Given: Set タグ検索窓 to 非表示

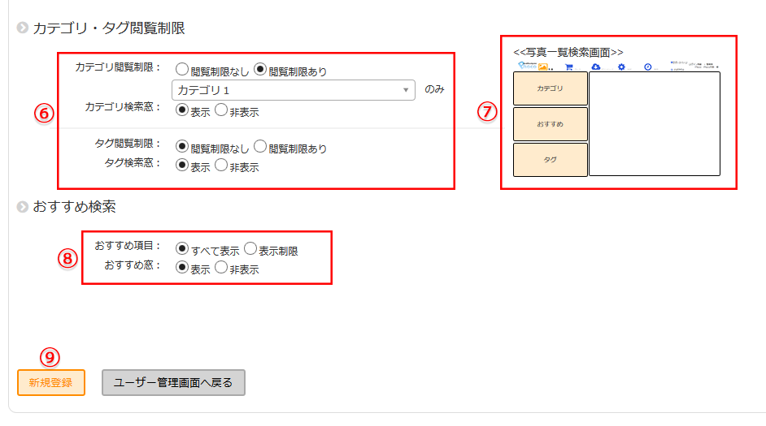Looking at the screenshot, I should click(221, 166).
